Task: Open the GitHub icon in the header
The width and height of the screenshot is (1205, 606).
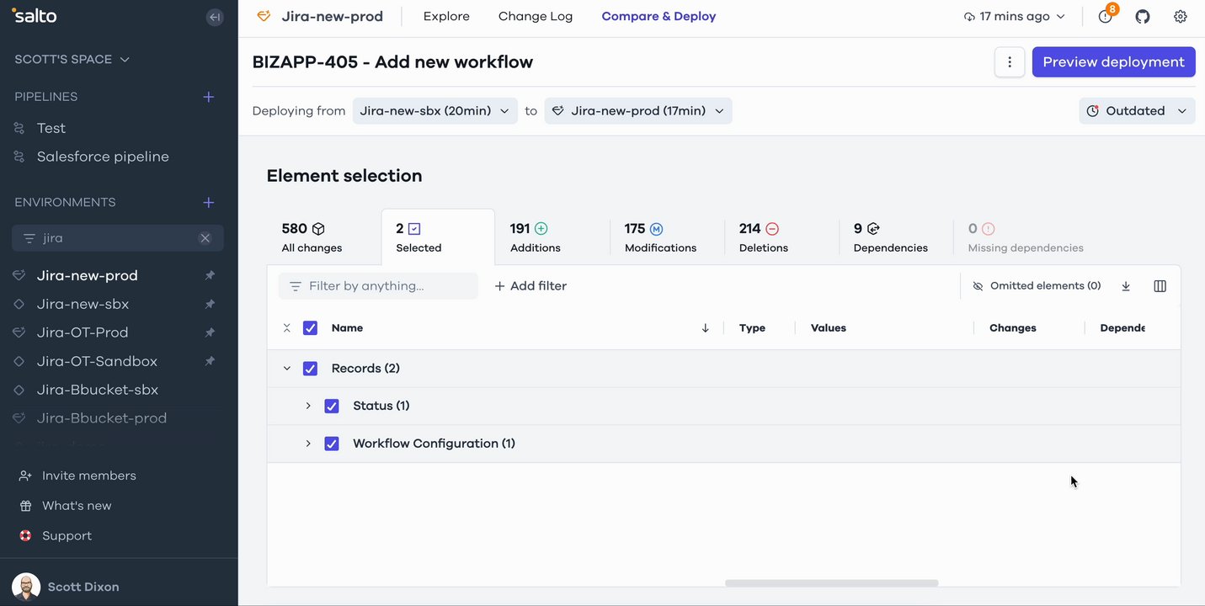Action: (x=1143, y=17)
